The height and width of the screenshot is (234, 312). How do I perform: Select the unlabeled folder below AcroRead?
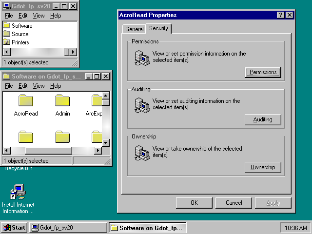click(26, 137)
